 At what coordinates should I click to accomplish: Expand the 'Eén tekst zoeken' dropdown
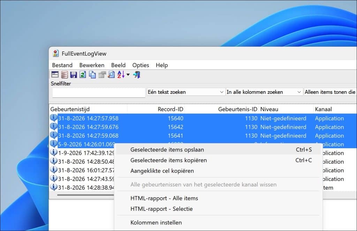coord(185,92)
